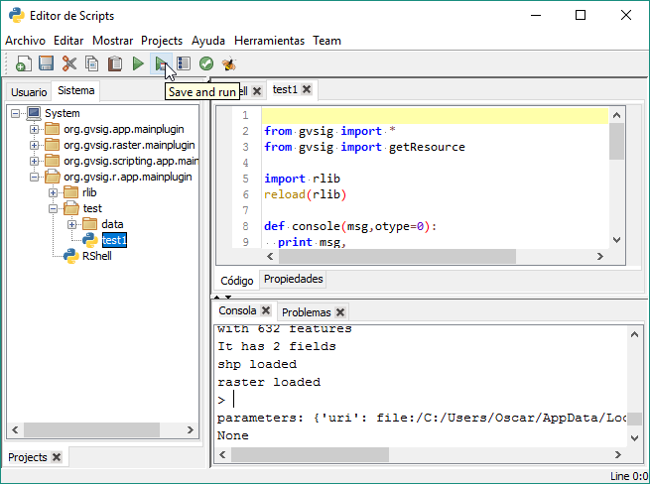Click the Paste clipboard icon
The image size is (650, 484).
[x=115, y=63]
